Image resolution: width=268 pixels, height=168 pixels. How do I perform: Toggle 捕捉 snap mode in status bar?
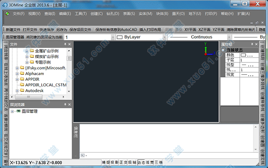coord(106,162)
